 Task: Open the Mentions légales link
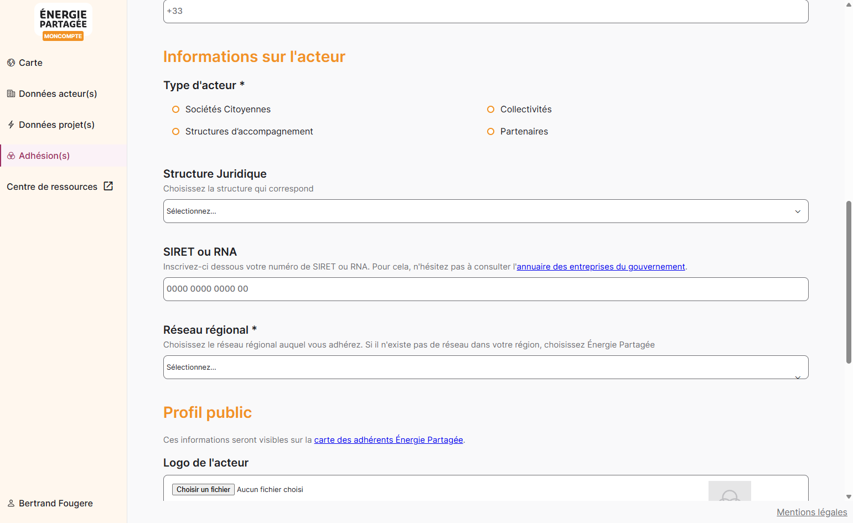[811, 512]
